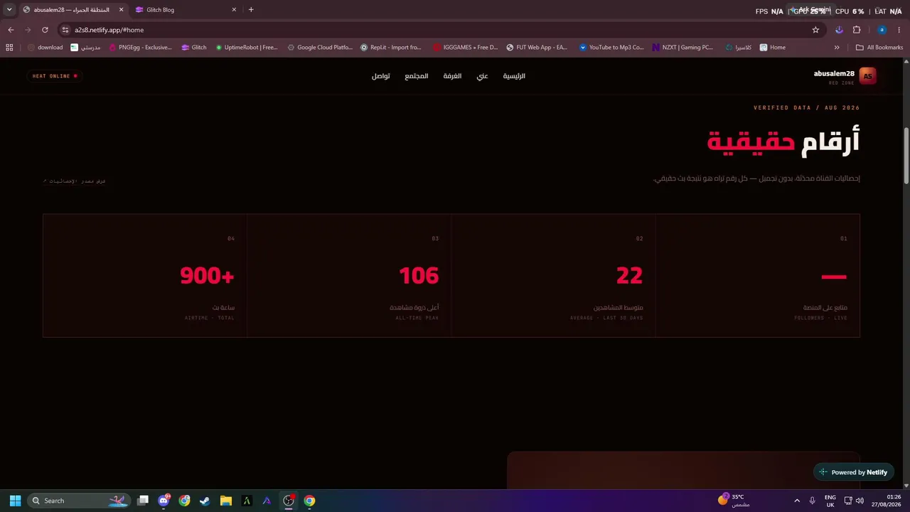Viewport: 910px width, 512px height.
Task: Go to the عني nav item
Action: coord(482,76)
